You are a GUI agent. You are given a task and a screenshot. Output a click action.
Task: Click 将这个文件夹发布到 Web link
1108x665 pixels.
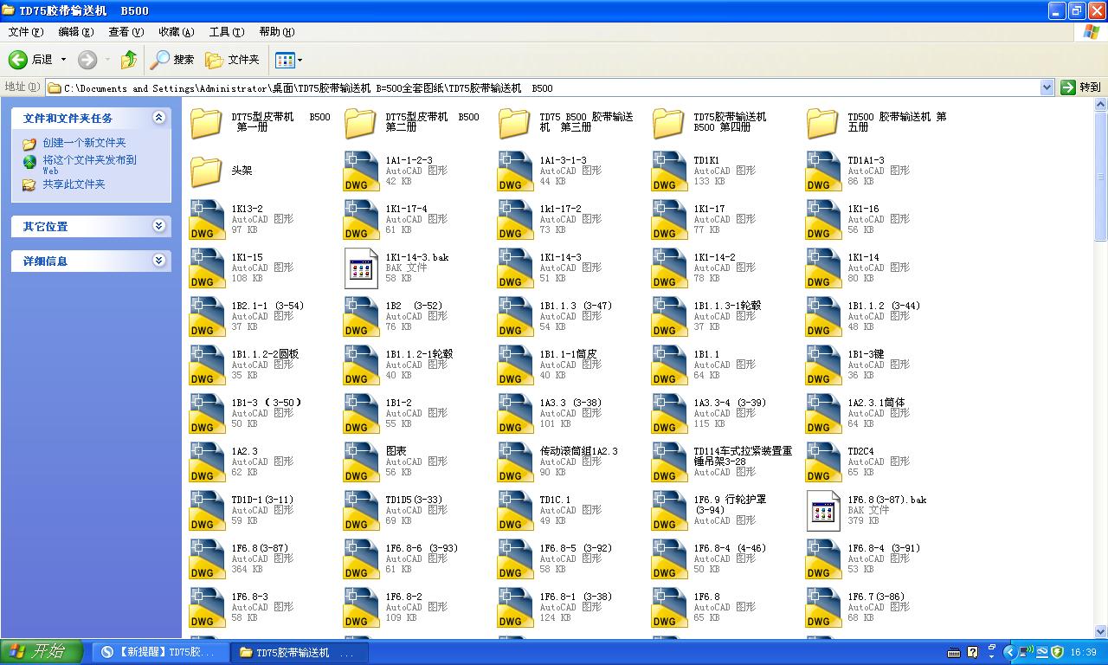pos(89,165)
